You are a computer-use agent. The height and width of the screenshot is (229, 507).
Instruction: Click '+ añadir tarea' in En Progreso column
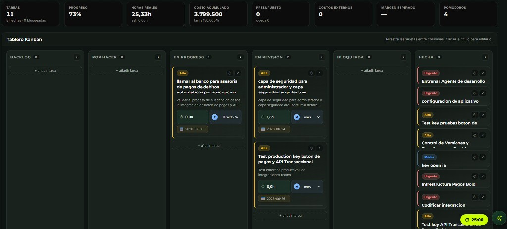point(208,146)
